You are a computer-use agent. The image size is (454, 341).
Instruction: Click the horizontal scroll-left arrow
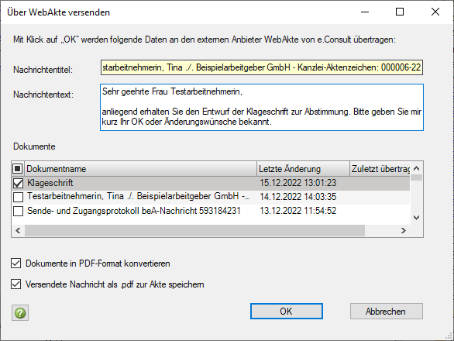[x=18, y=231]
